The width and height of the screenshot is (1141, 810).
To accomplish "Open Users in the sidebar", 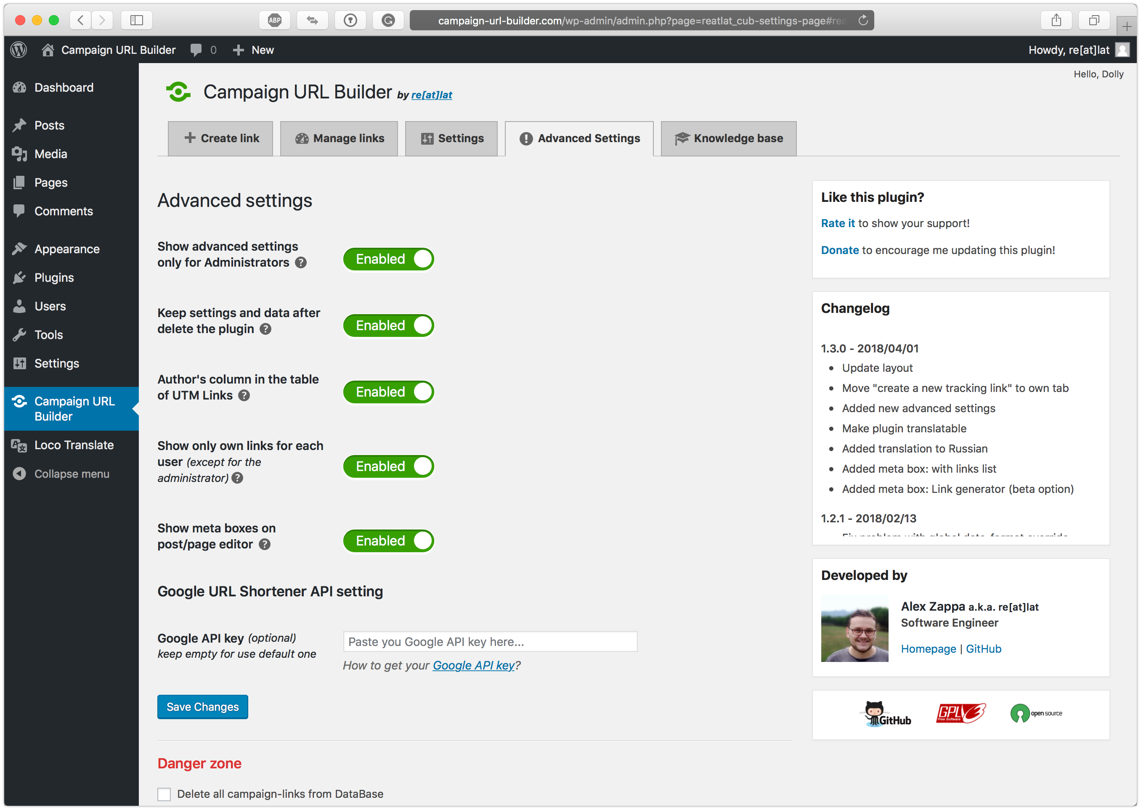I will click(72, 306).
